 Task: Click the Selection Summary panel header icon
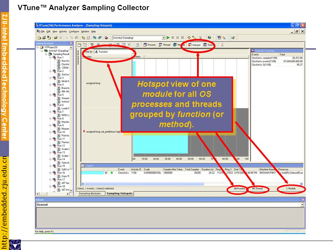click(x=253, y=51)
